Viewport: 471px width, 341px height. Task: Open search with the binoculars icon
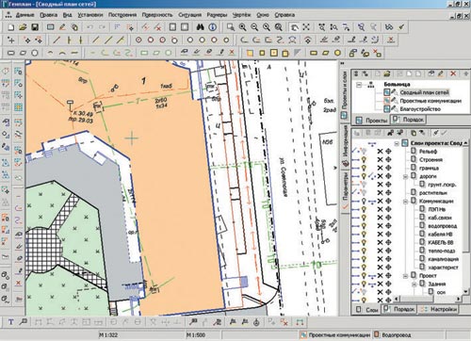click(x=201, y=27)
